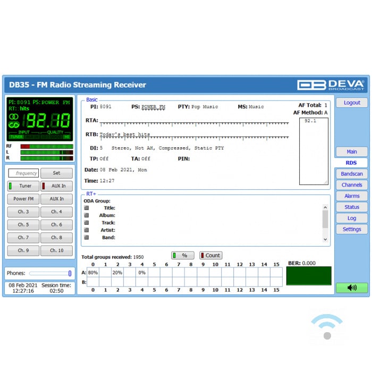Click the green BER indicator graph
The height and width of the screenshot is (372, 372).
[308, 276]
